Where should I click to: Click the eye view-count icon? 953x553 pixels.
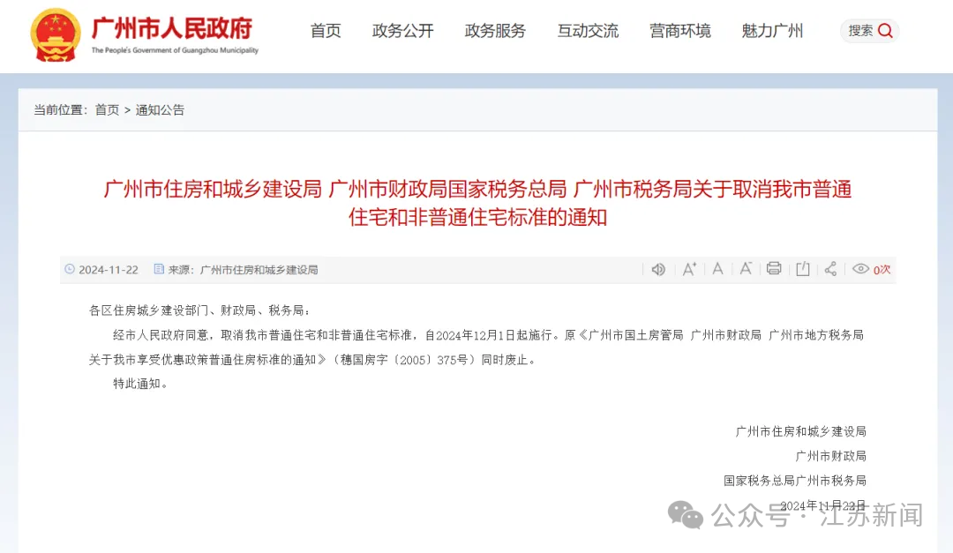860,269
